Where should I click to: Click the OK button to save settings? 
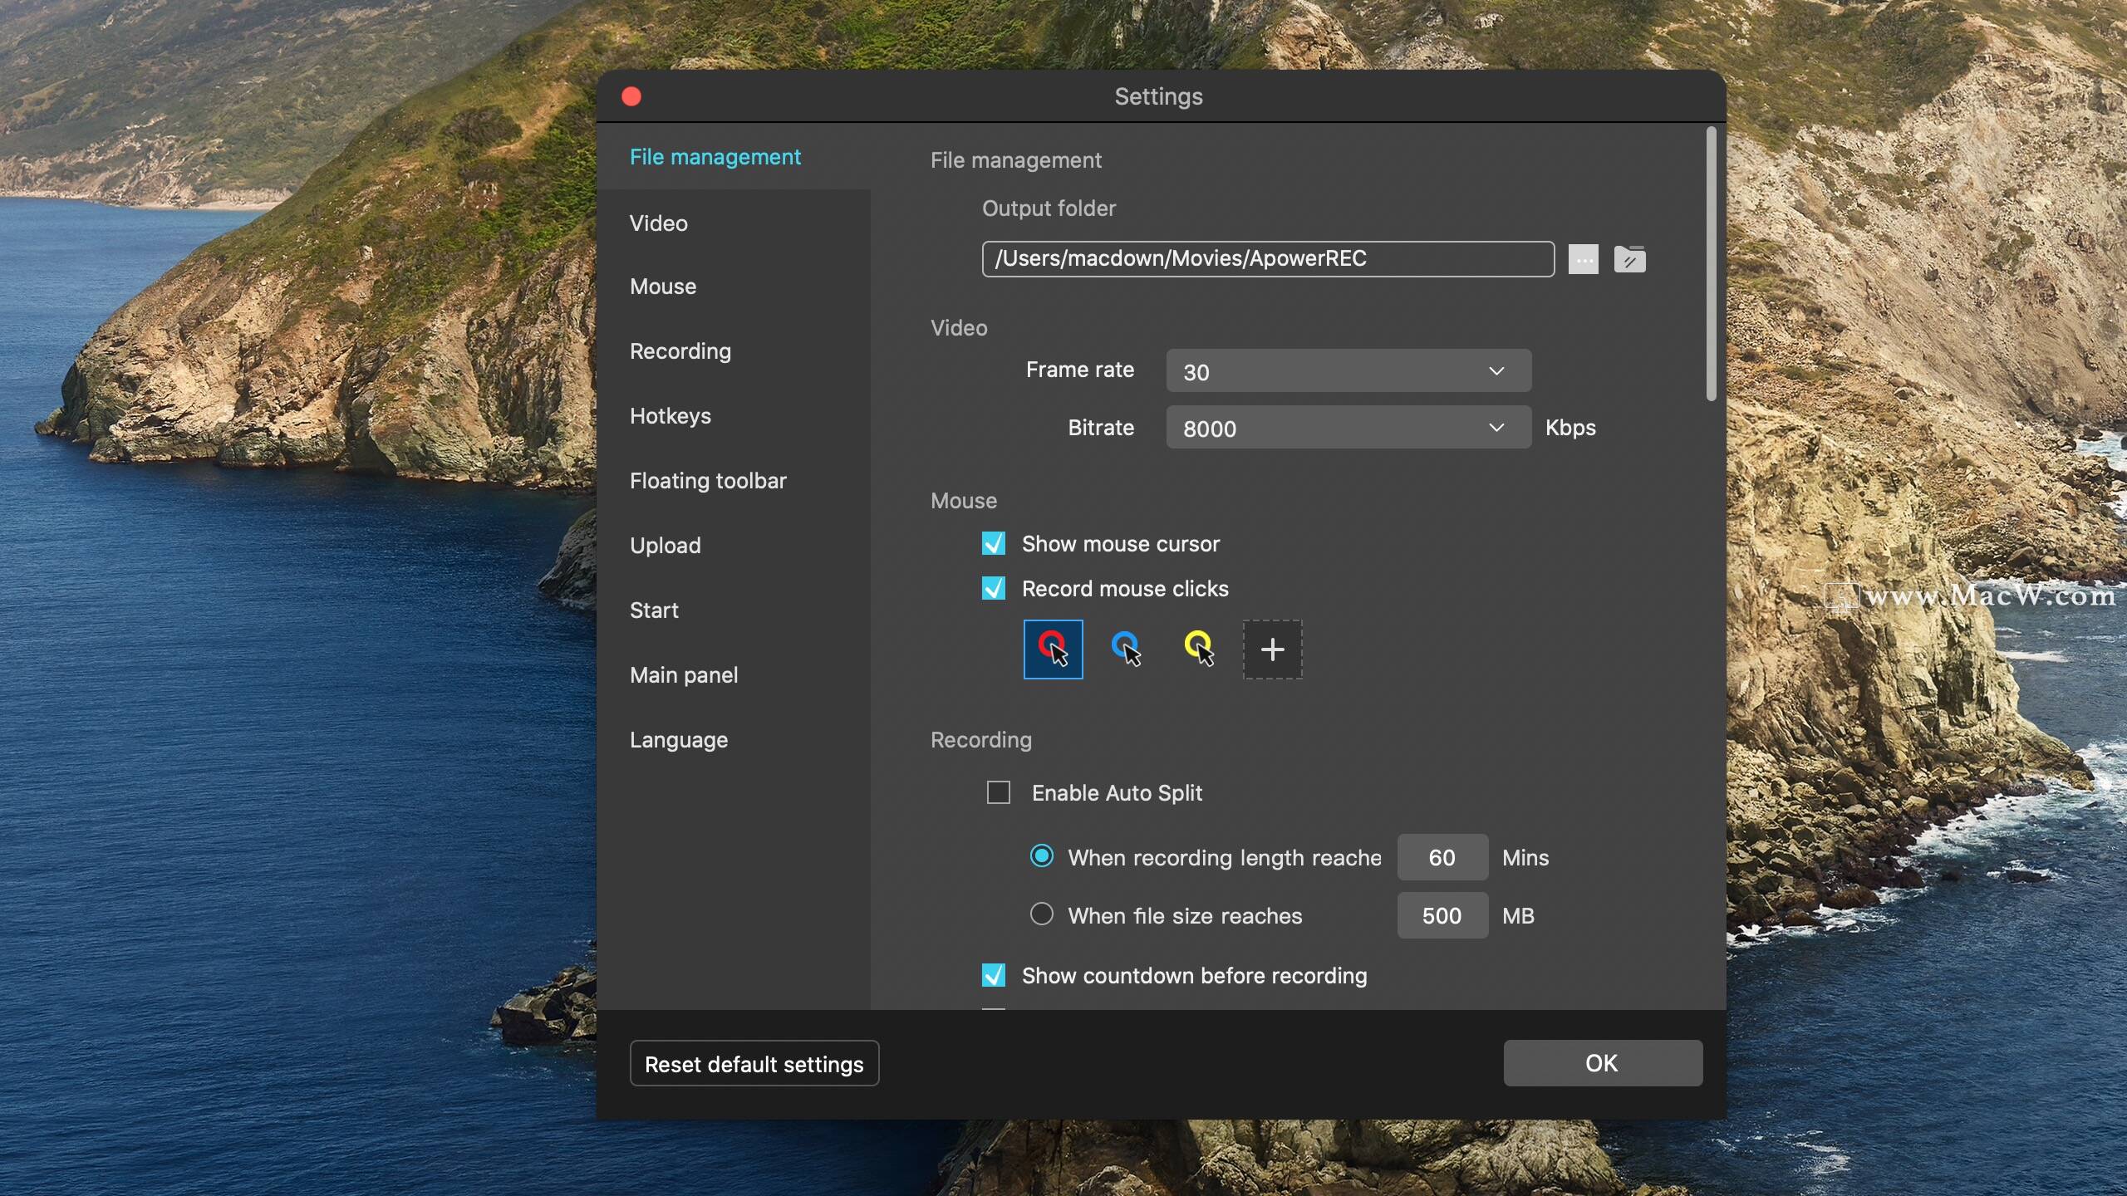coord(1601,1063)
